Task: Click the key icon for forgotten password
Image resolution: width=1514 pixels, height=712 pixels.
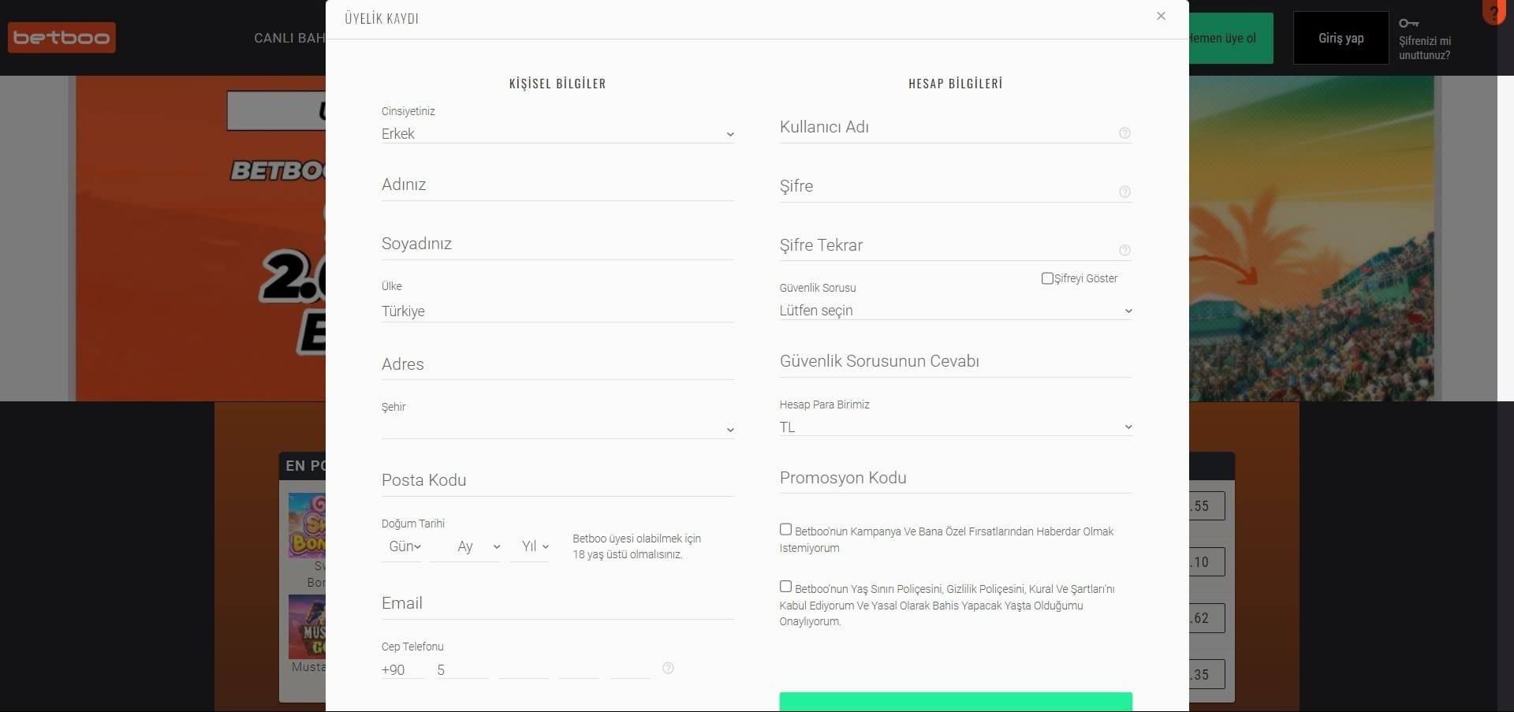Action: coord(1408,23)
